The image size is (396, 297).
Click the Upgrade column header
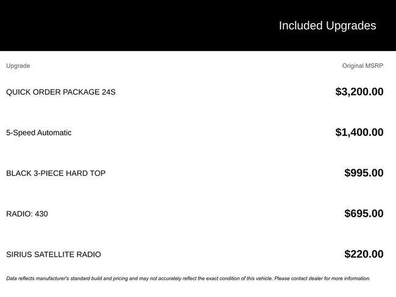coord(18,66)
